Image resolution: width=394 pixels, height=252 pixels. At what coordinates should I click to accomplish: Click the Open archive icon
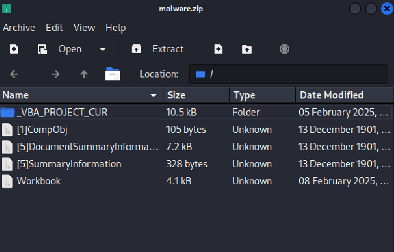coord(42,49)
